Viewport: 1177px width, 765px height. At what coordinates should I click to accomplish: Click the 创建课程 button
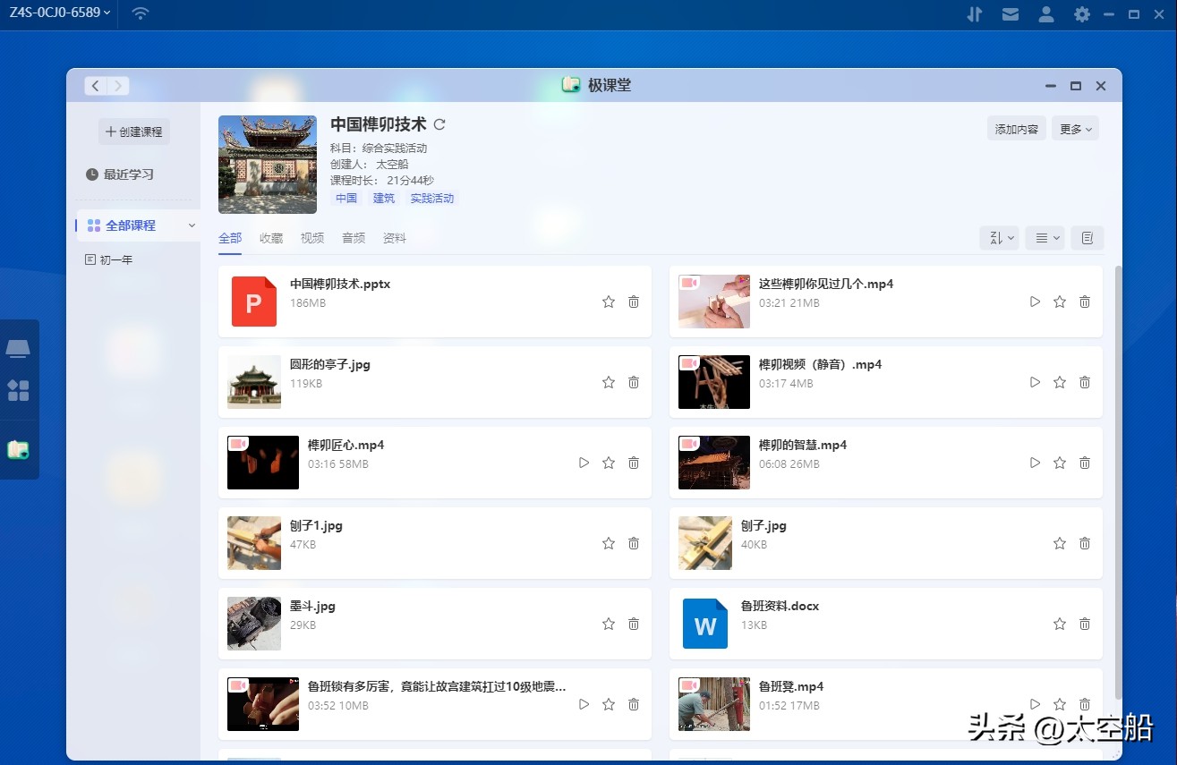(133, 131)
